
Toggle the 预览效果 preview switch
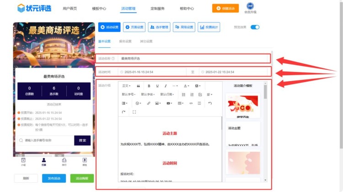[x=255, y=27]
